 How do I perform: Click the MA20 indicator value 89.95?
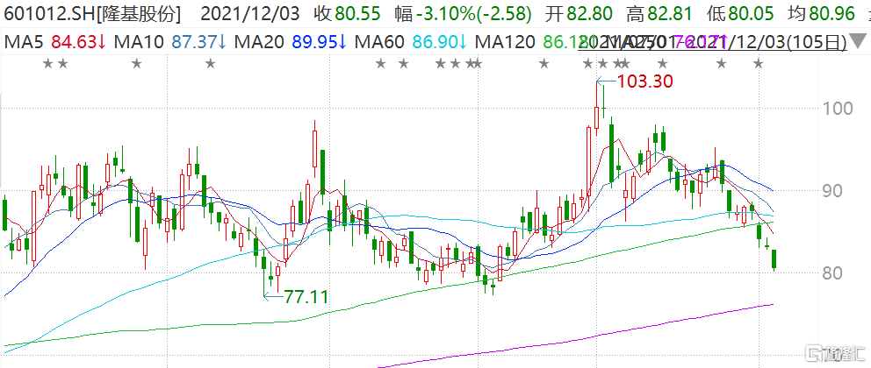[316, 41]
